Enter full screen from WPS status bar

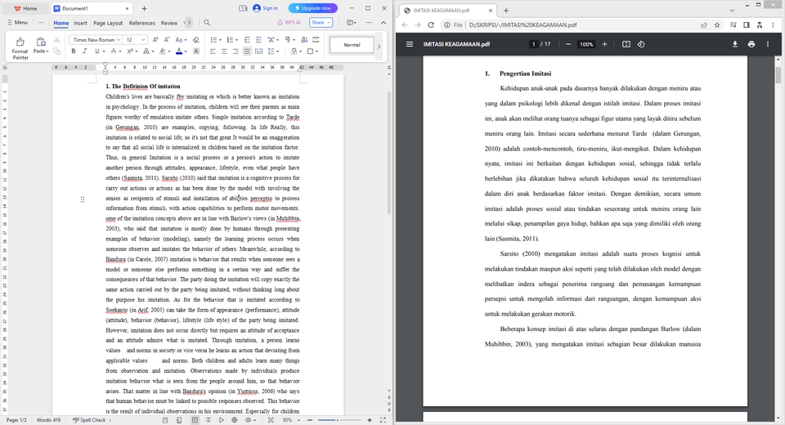[x=383, y=420]
